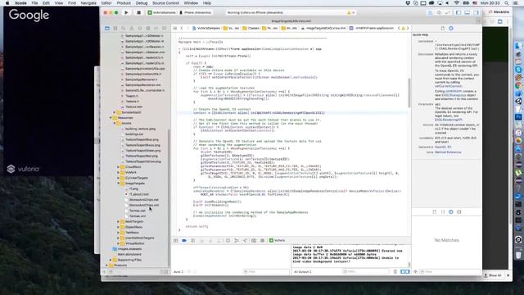Toggle the utilities panel visibility
This screenshot has height=295, width=524.
click(x=476, y=13)
